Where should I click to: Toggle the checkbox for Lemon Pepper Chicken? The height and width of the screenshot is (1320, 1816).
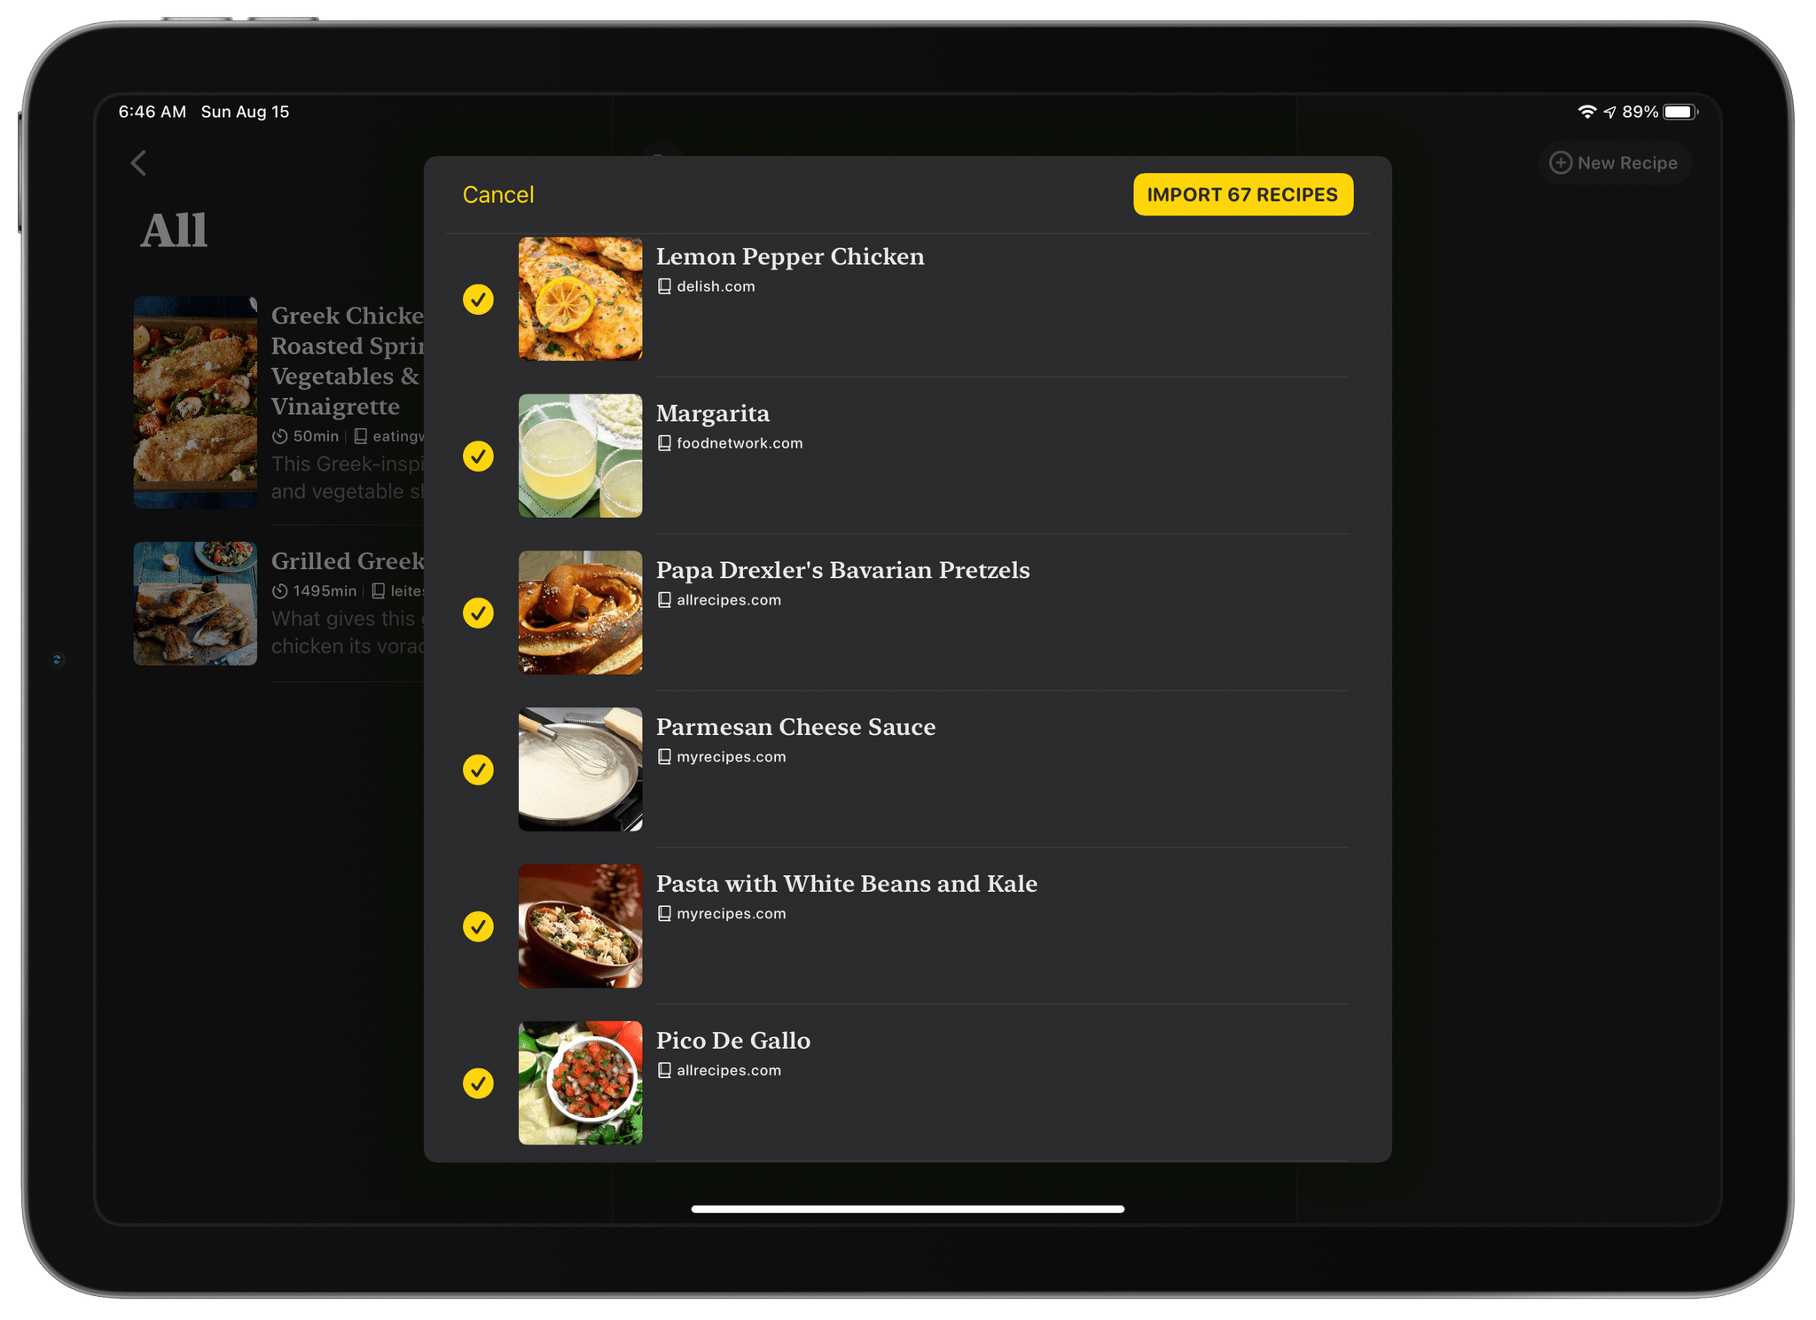(478, 298)
